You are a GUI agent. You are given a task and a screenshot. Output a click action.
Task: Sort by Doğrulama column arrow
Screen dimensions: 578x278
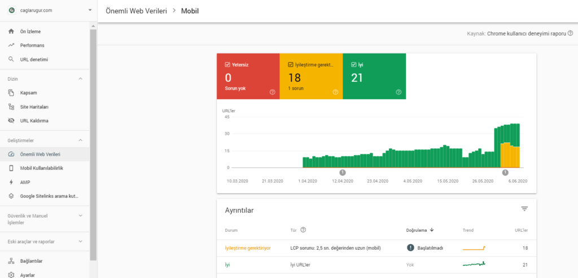tap(432, 230)
